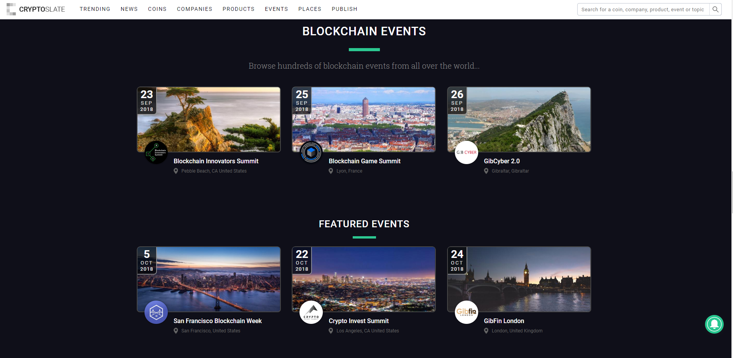The height and width of the screenshot is (358, 733).
Task: Click the location pin beside Pebble Beach
Action: (x=176, y=171)
